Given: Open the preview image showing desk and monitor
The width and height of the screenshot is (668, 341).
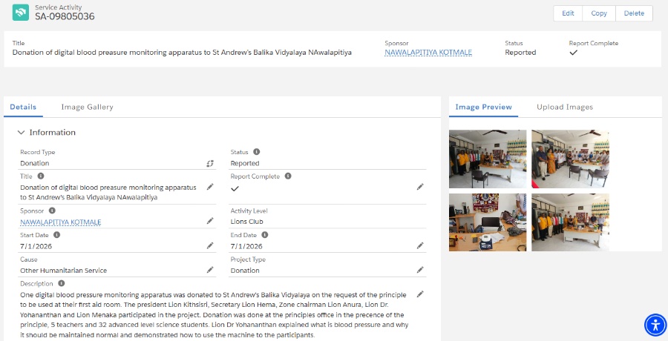Looking at the screenshot, I should tap(488, 222).
